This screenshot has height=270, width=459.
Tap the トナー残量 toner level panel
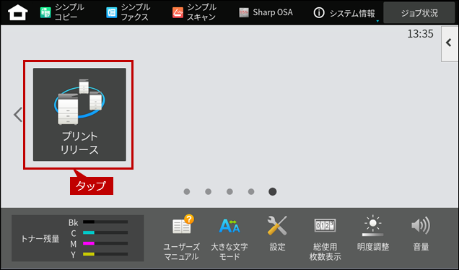pyautogui.click(x=77, y=238)
